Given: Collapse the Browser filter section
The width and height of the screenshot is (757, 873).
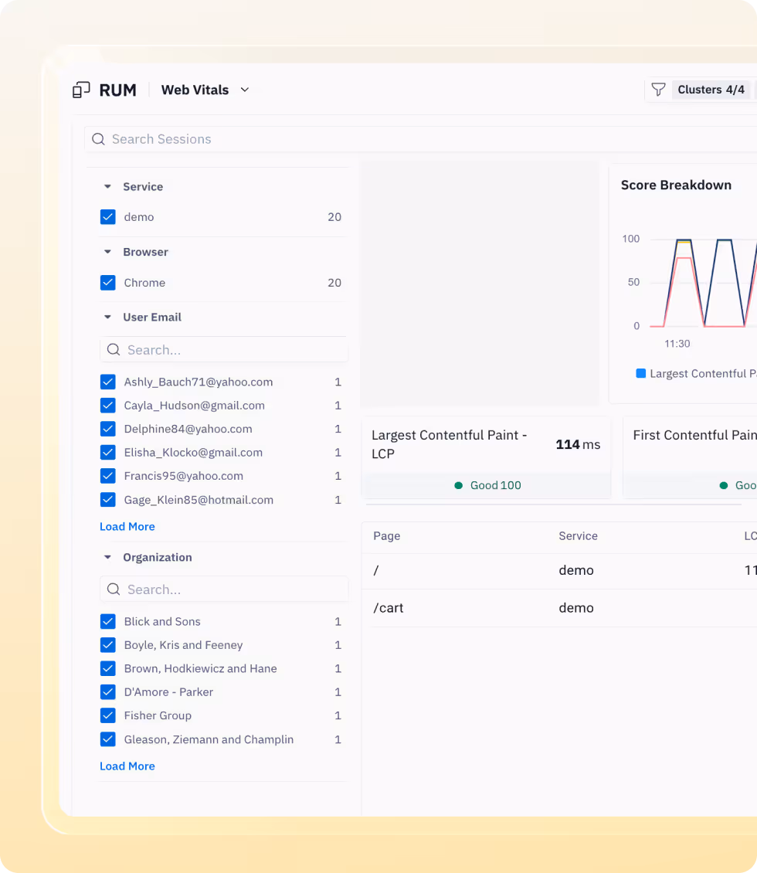Looking at the screenshot, I should pyautogui.click(x=107, y=252).
